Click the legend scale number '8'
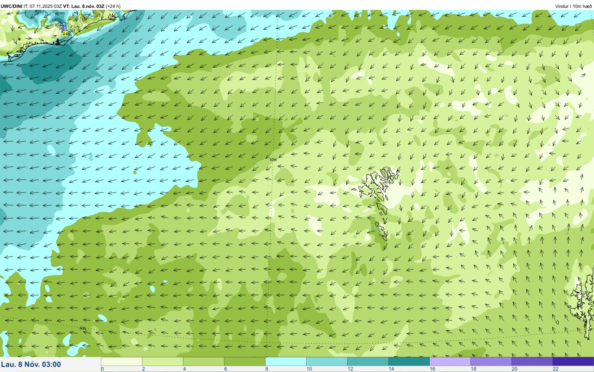 pyautogui.click(x=266, y=369)
